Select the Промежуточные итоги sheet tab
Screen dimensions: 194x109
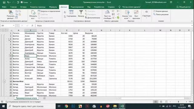pyautogui.click(x=26, y=98)
